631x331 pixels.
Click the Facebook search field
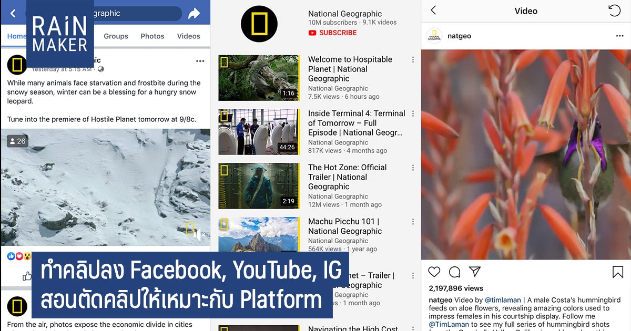[103, 14]
